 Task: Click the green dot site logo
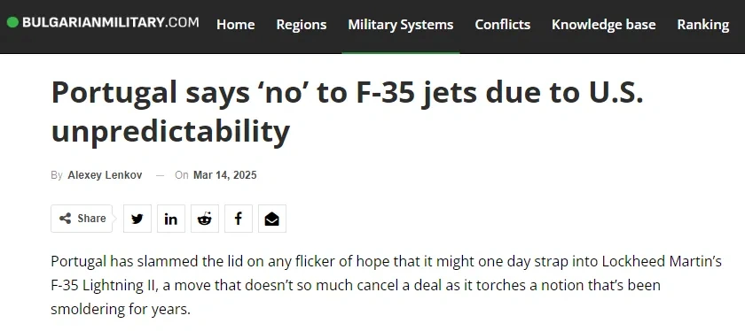tap(12, 22)
